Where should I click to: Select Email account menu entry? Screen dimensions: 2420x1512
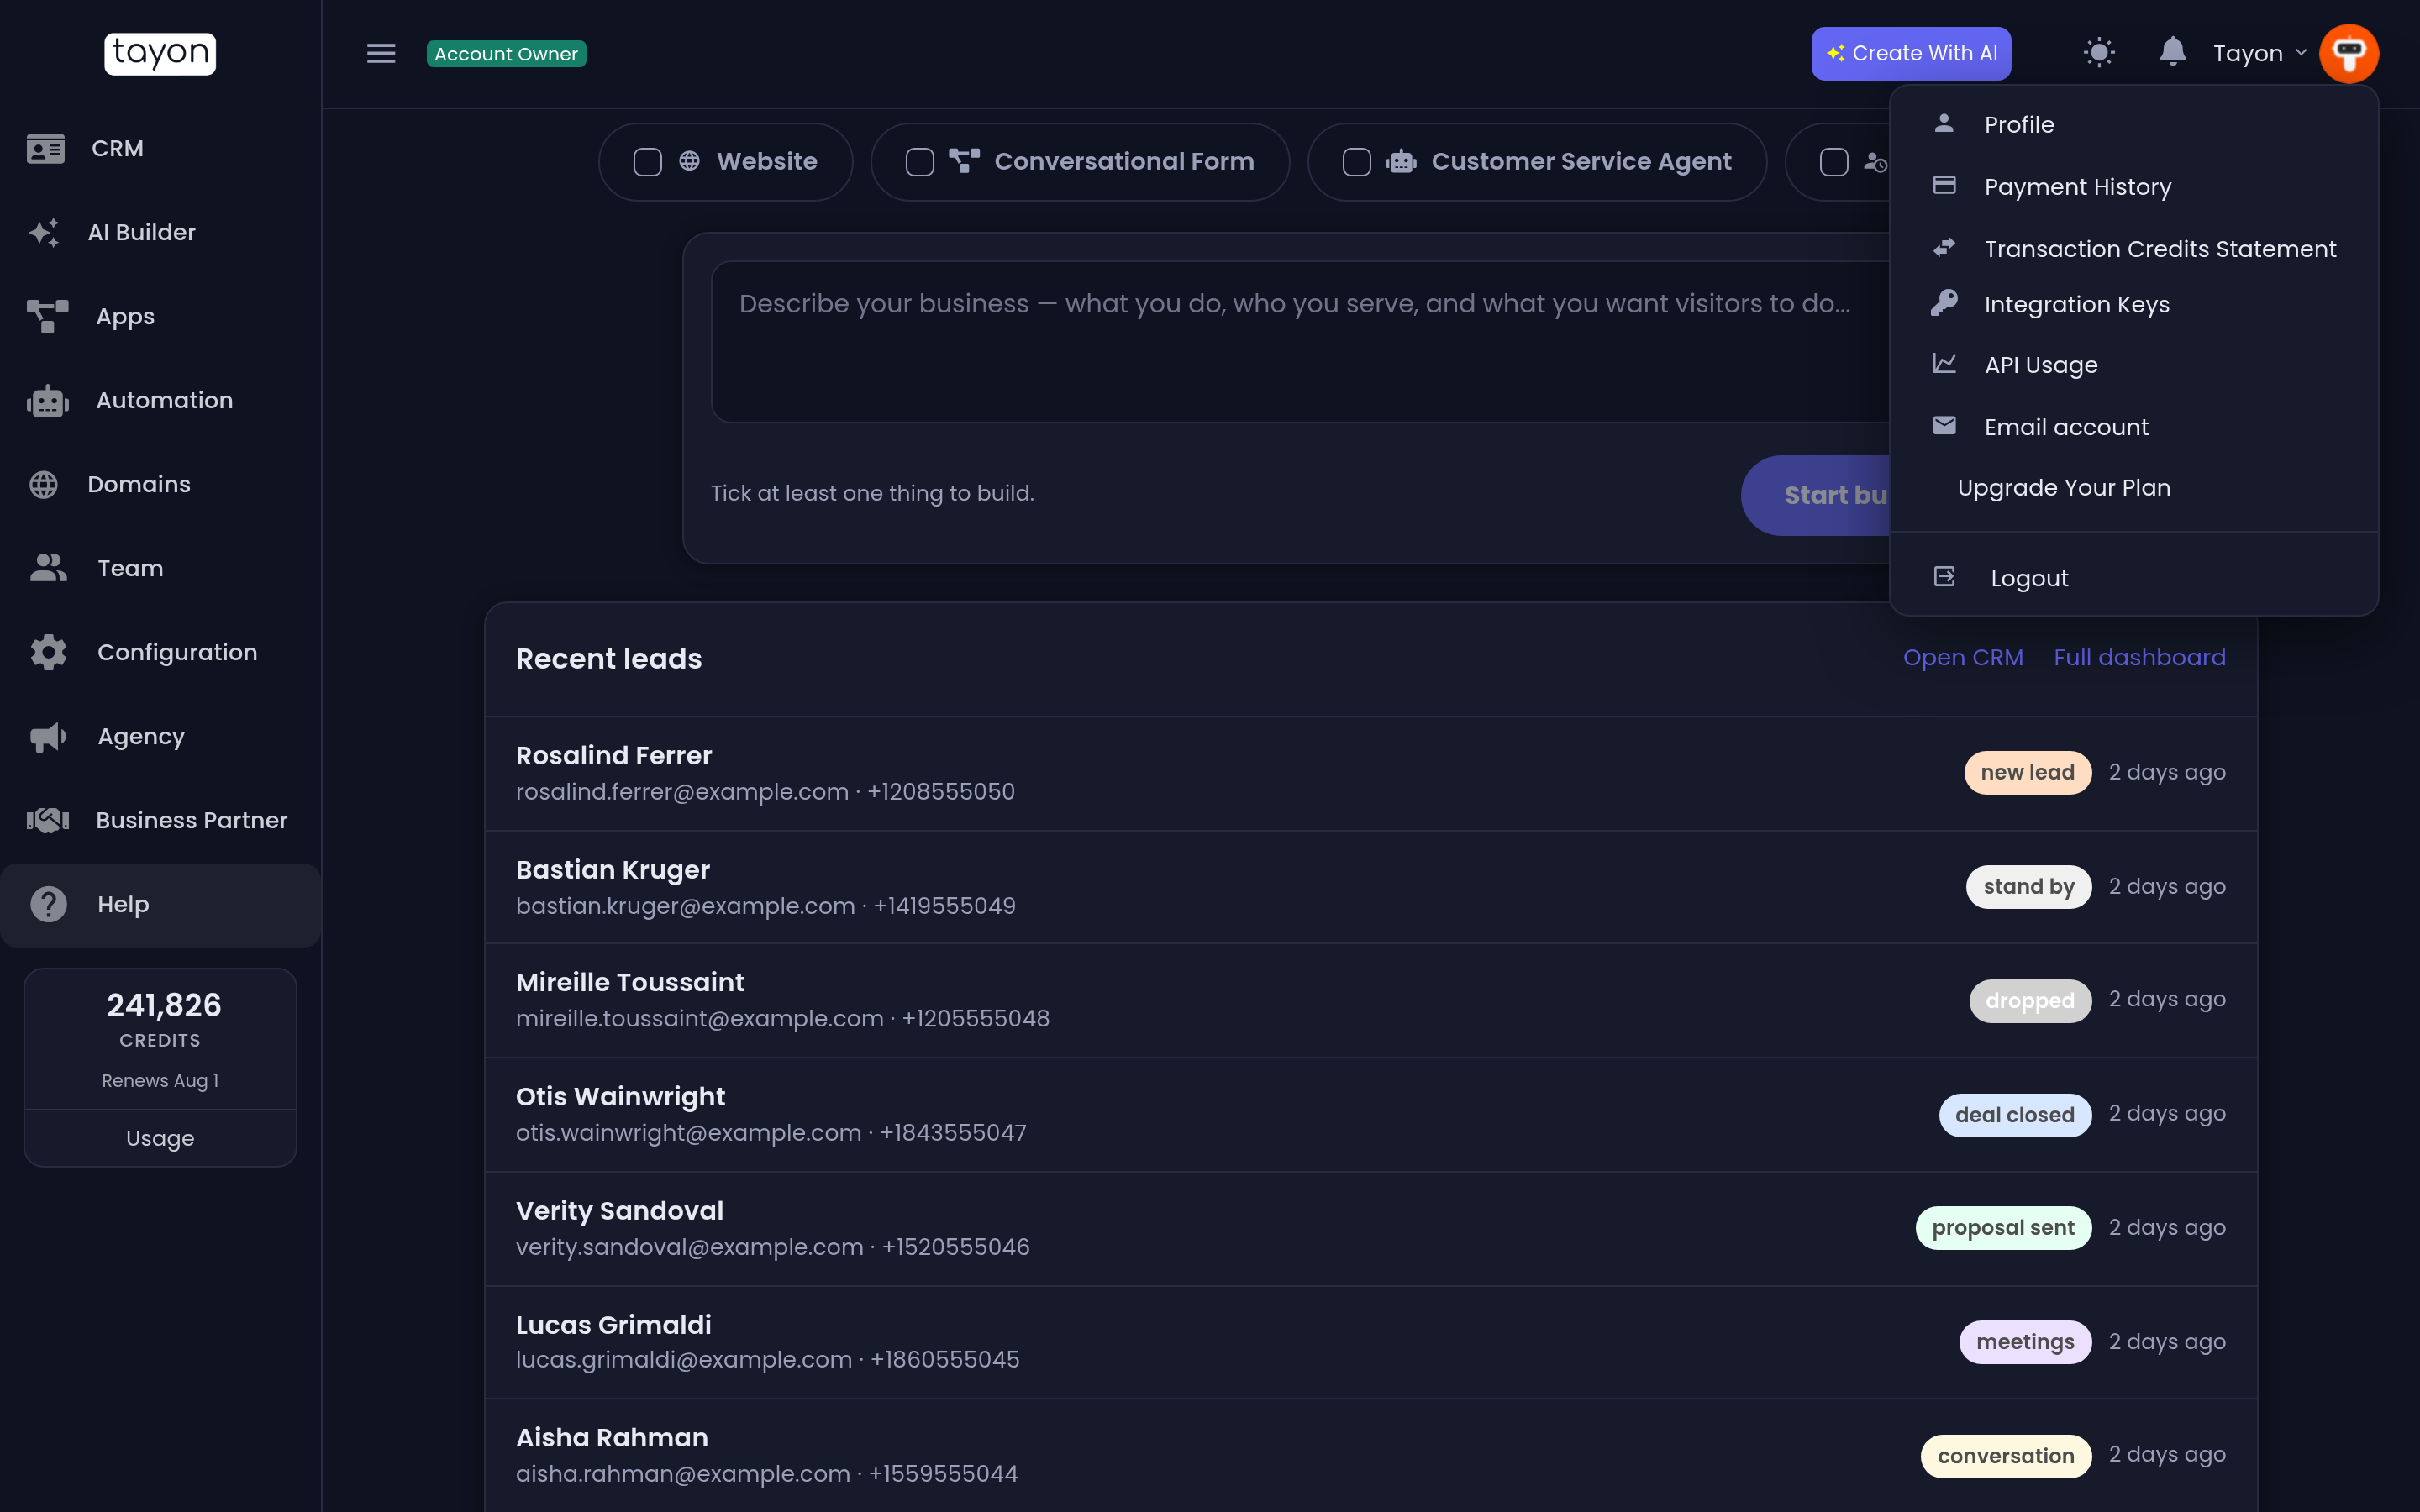tap(2134, 427)
